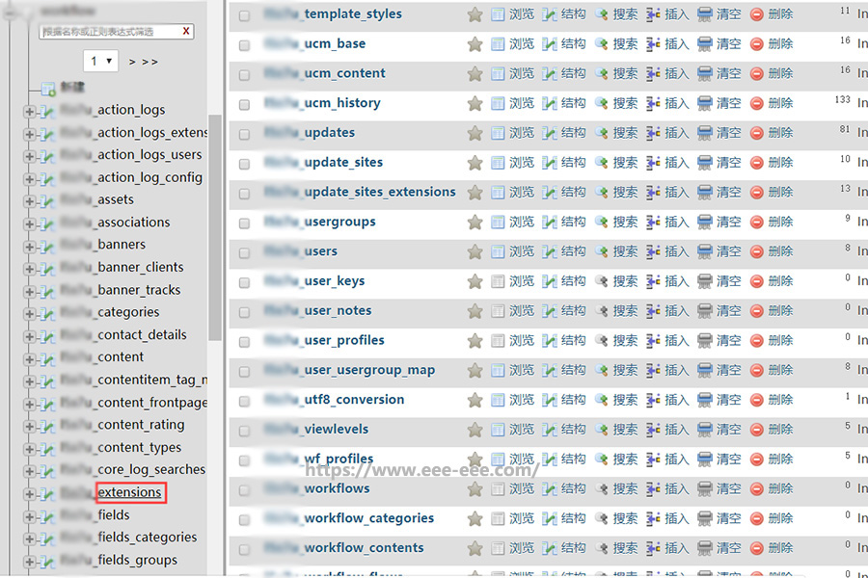Click the browse icon in users row
868x578 pixels.
[498, 251]
